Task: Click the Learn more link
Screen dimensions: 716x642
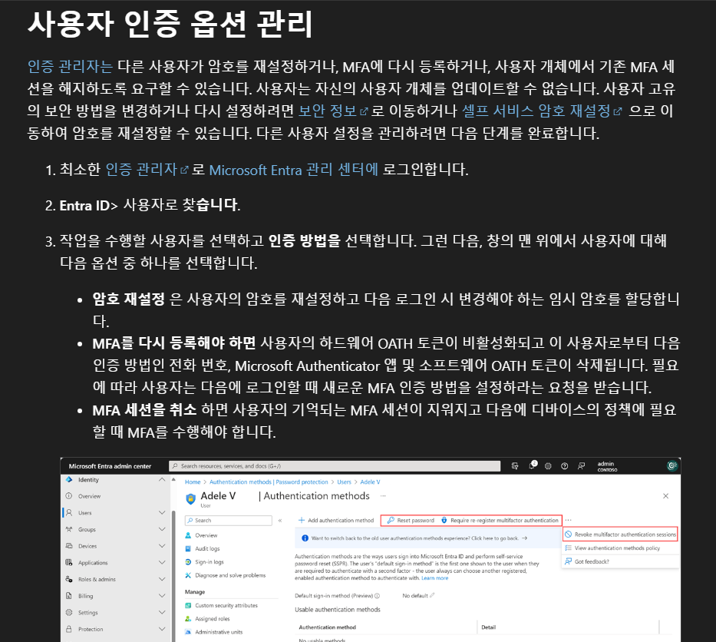Action: pos(434,578)
